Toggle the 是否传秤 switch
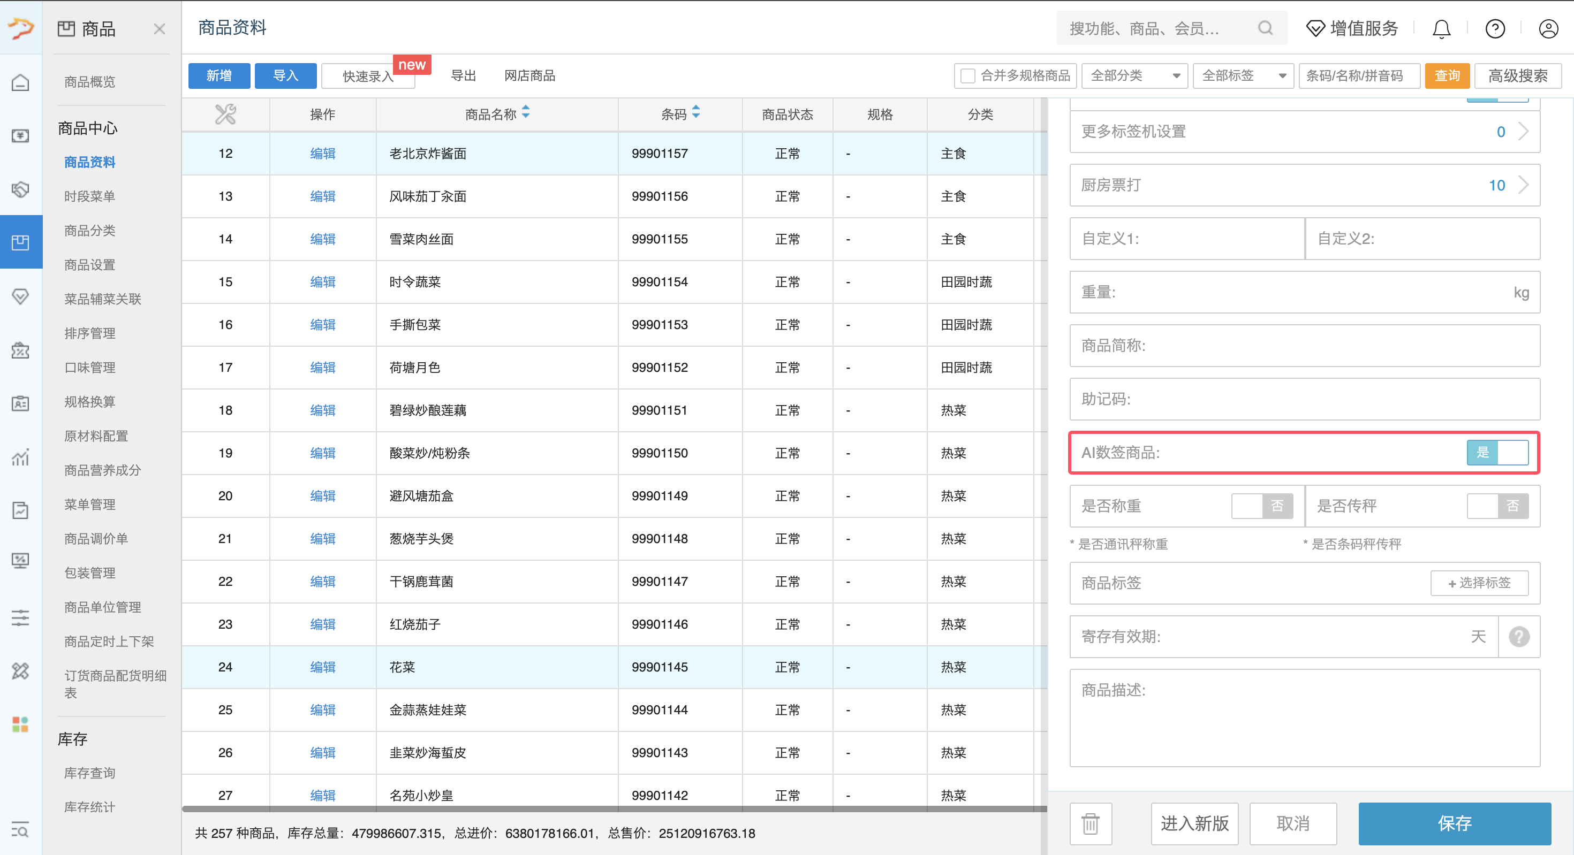Screen dimensions: 1574x855 coord(1497,506)
